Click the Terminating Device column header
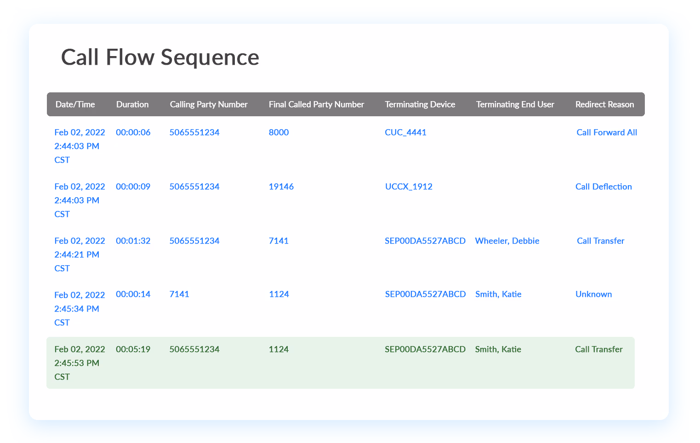The width and height of the screenshot is (700, 443). point(420,104)
